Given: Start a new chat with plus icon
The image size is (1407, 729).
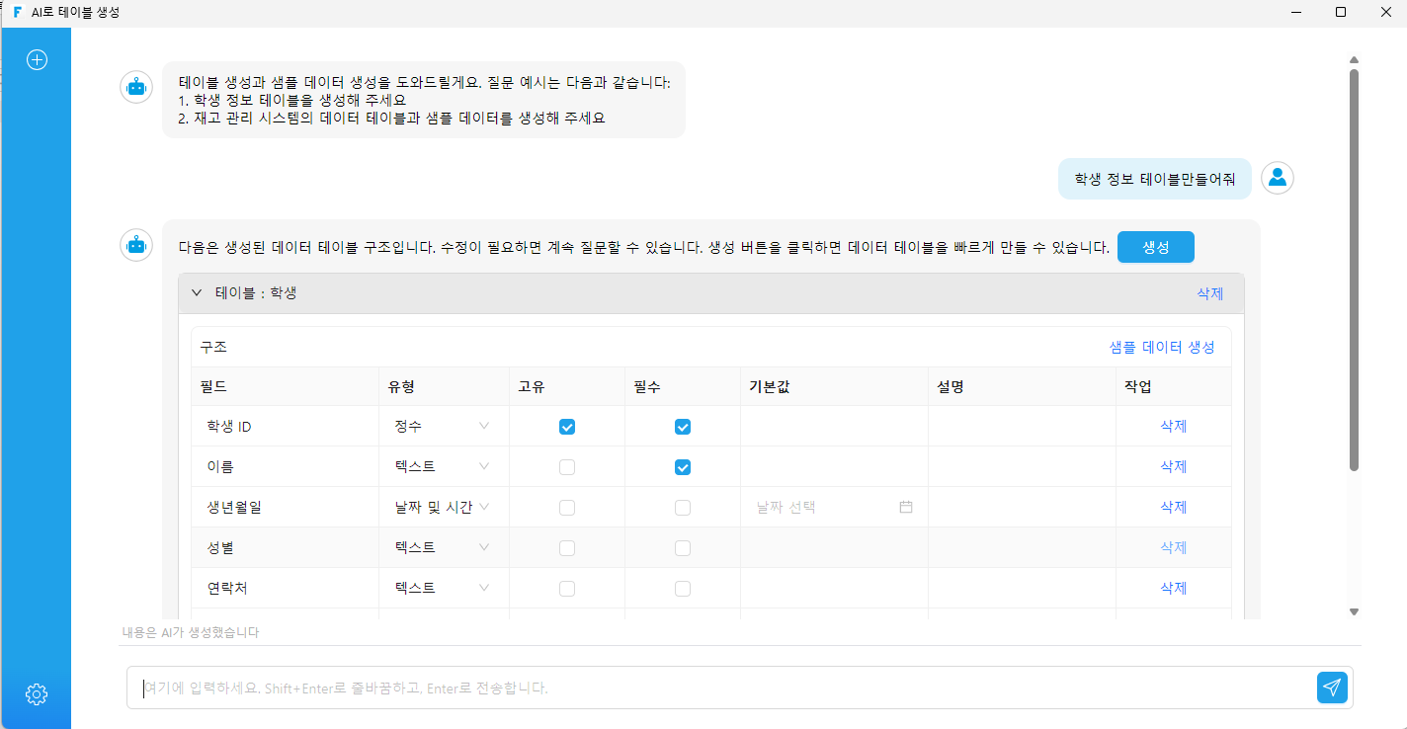Looking at the screenshot, I should click(x=37, y=60).
